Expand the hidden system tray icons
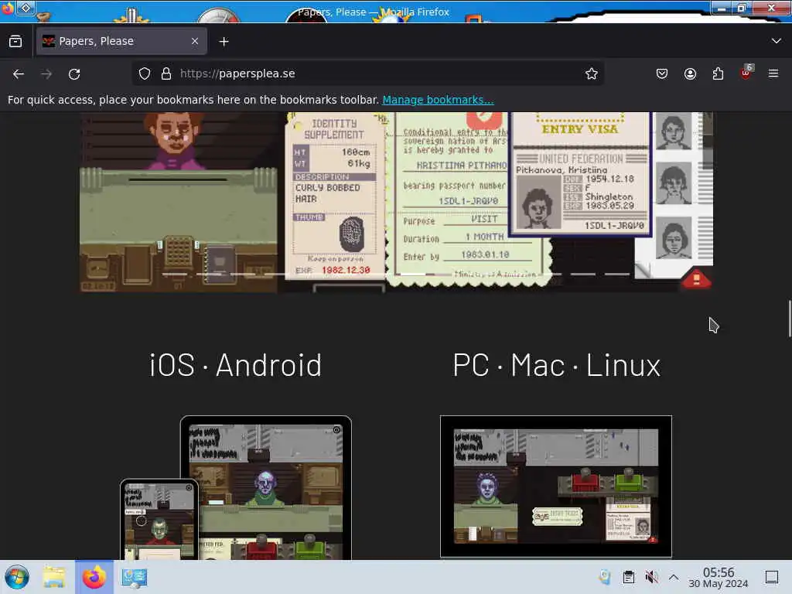Image resolution: width=792 pixels, height=594 pixels. point(674,577)
